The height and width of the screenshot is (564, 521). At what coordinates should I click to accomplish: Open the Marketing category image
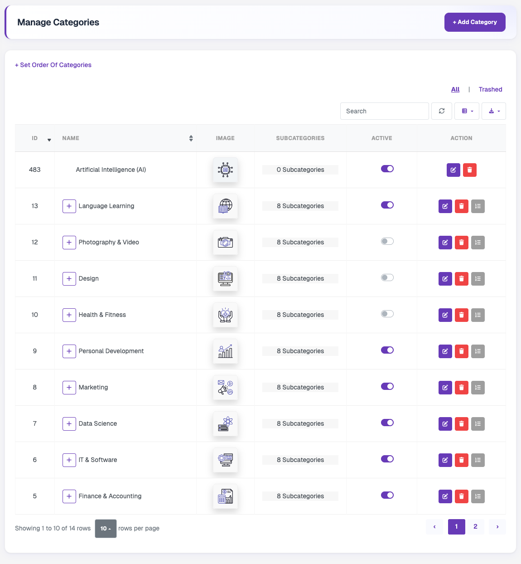[x=225, y=388]
